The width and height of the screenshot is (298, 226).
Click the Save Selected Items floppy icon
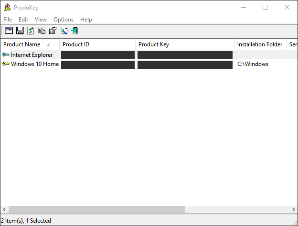coord(20,31)
